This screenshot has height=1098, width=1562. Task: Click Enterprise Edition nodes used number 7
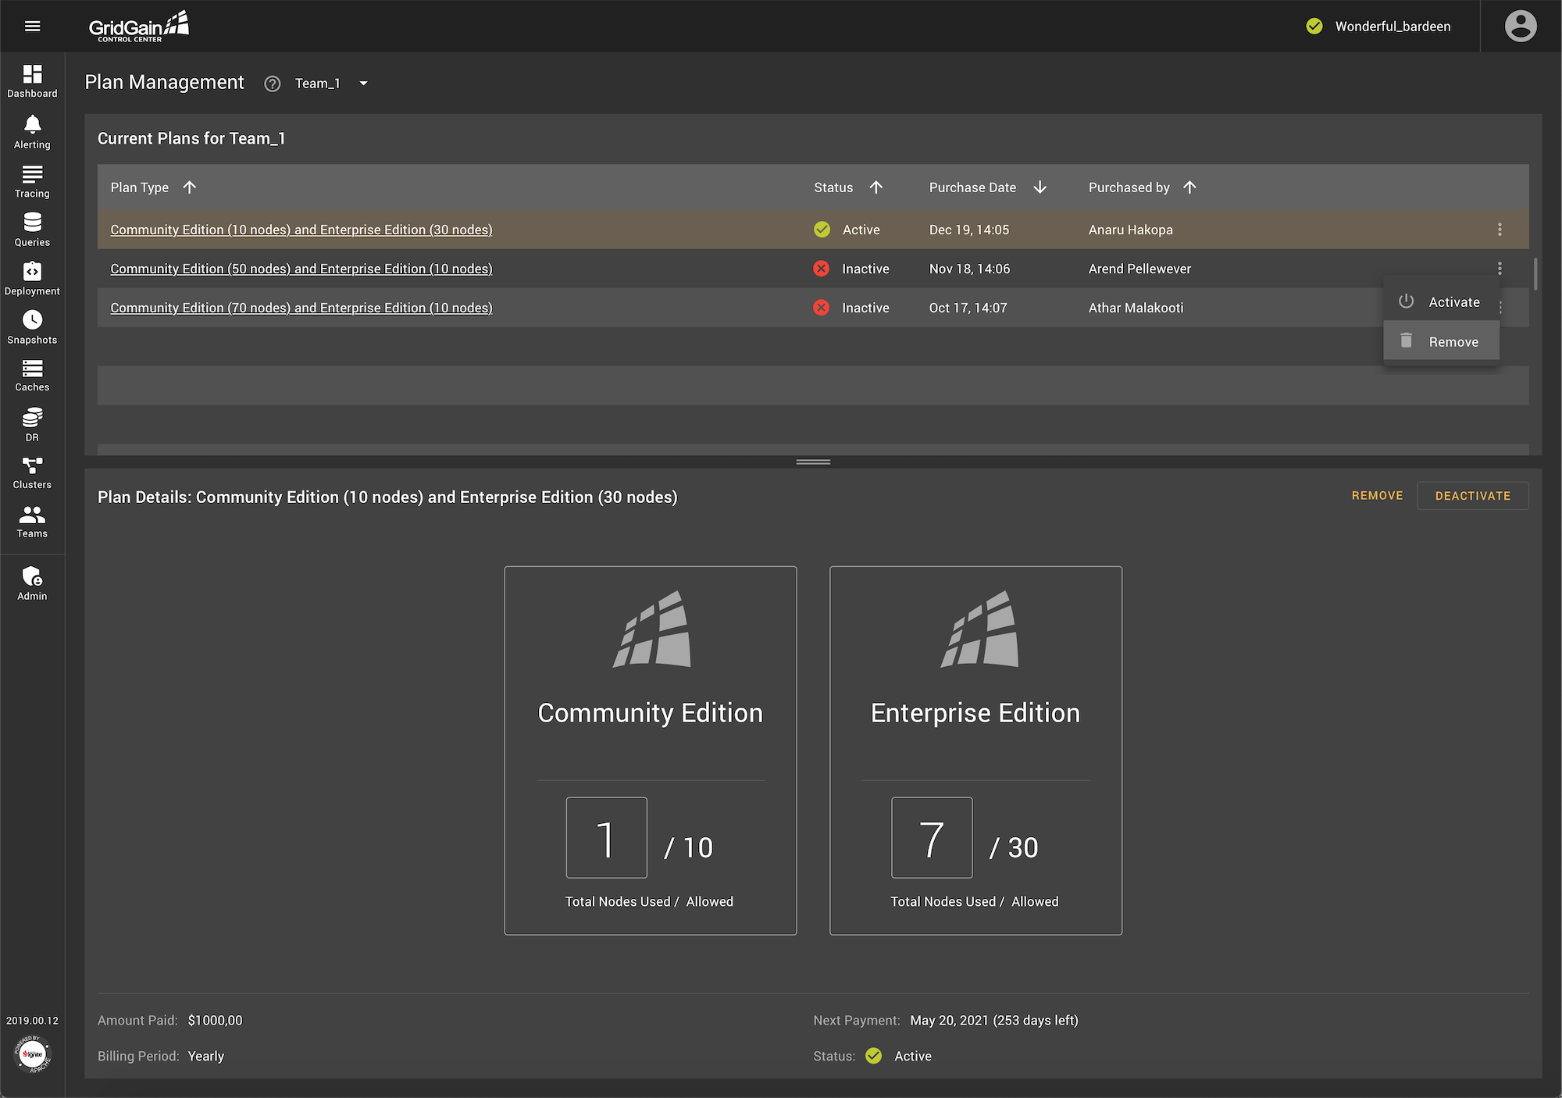(932, 838)
